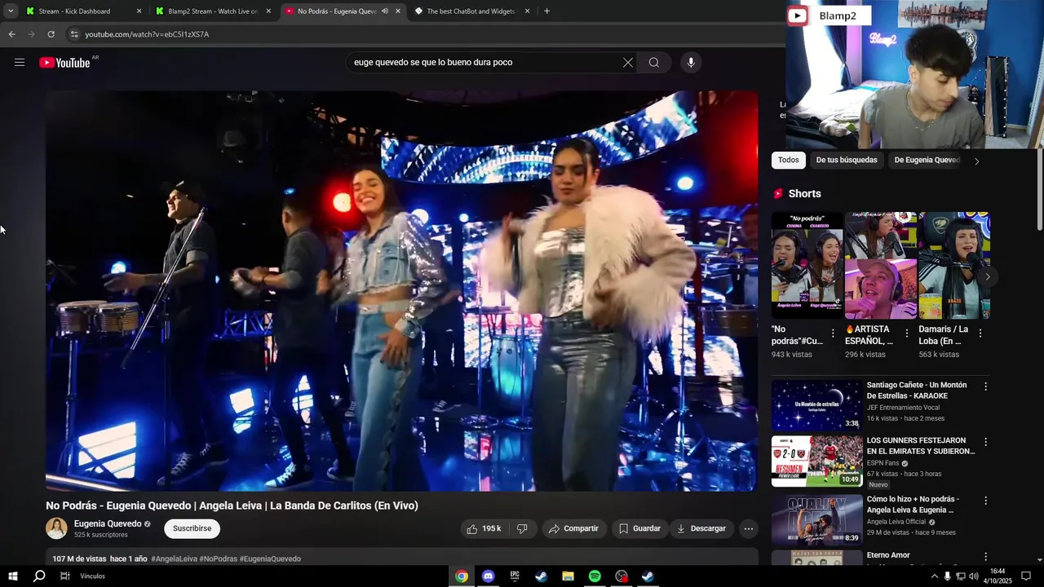Click the #EugeniaQuevedo hashtag
This screenshot has height=587, width=1044.
coord(270,559)
